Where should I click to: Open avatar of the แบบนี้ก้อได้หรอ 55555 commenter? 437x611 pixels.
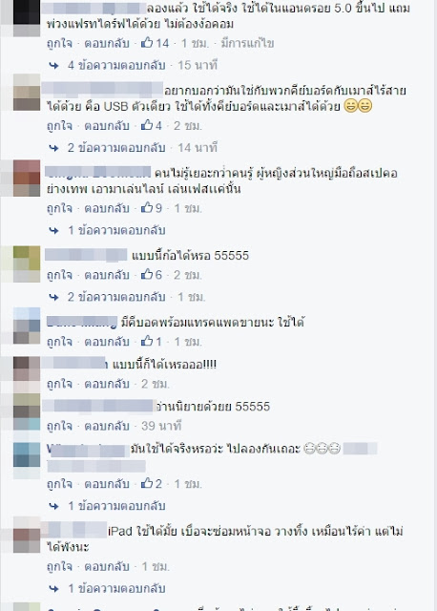point(27,263)
